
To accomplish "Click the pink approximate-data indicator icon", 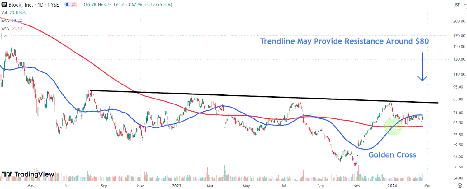I will (x=74, y=5).
